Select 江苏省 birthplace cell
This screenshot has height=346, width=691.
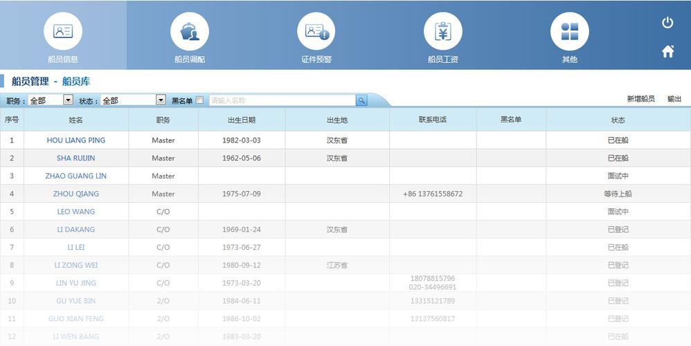pos(337,265)
